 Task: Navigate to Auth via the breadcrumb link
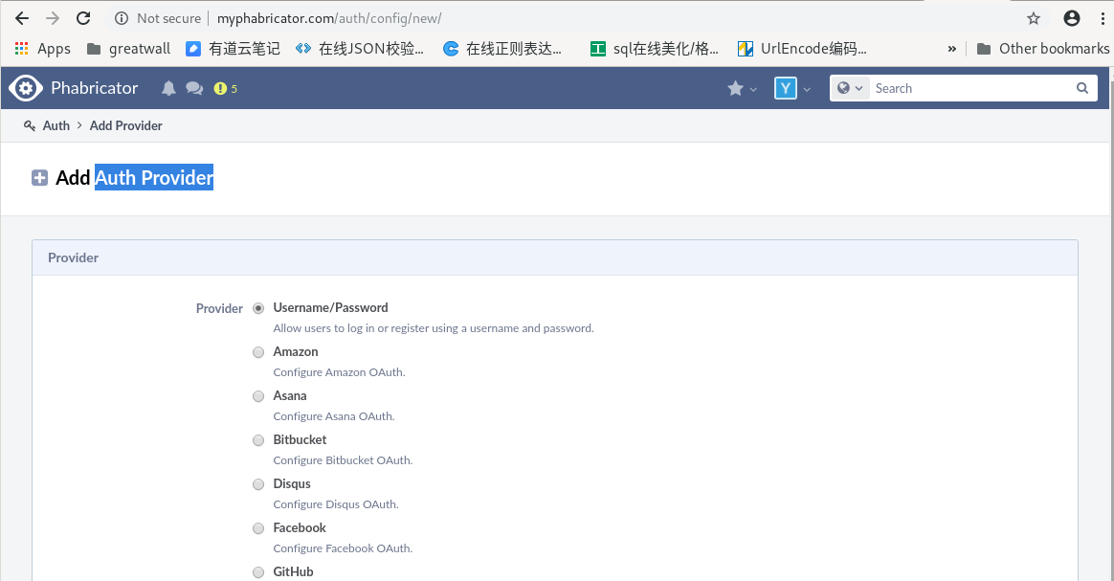56,125
